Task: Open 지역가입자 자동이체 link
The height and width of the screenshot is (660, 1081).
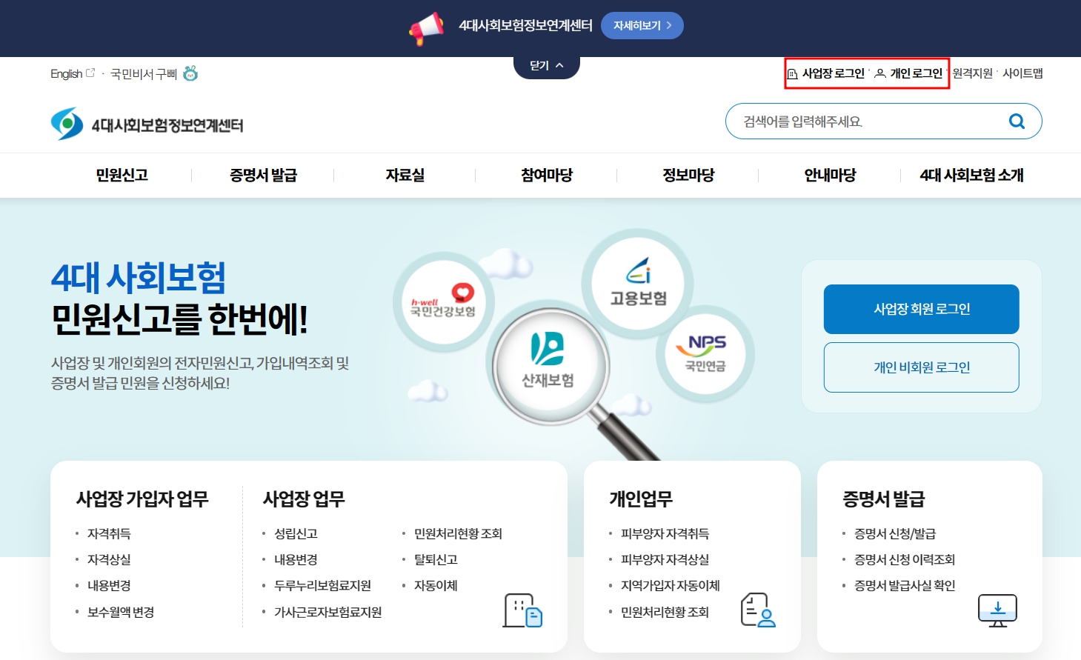Action: 671,585
